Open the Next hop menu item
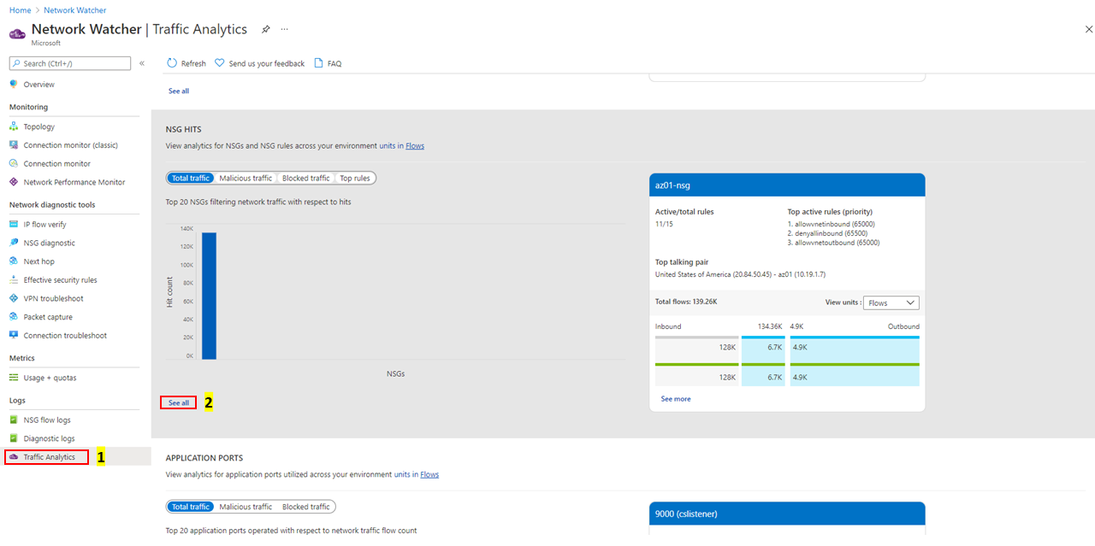Viewport: 1095px width, 546px height. coord(38,261)
